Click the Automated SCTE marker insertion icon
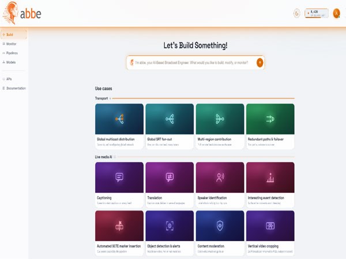The width and height of the screenshot is (346, 259). [119, 226]
